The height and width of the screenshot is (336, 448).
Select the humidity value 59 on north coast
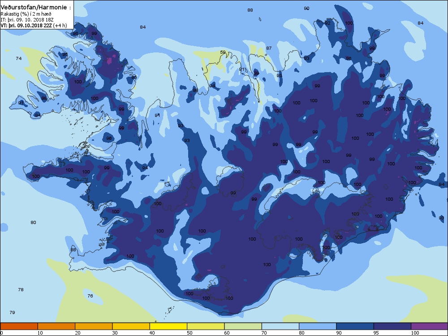[223, 52]
